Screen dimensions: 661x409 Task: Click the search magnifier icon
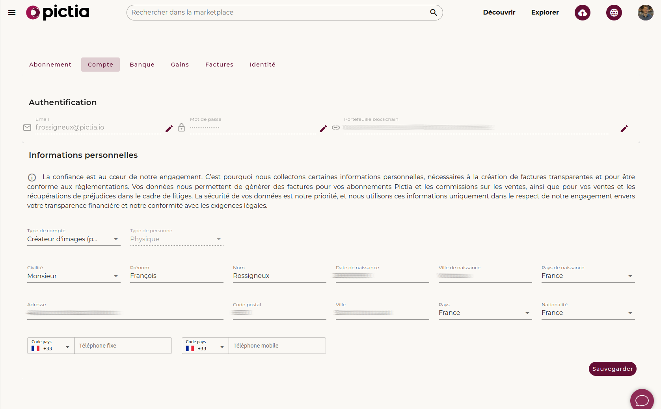click(x=433, y=13)
